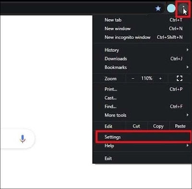This screenshot has width=192, height=189.
Task: Choose New window menu entry
Action: [142, 29]
